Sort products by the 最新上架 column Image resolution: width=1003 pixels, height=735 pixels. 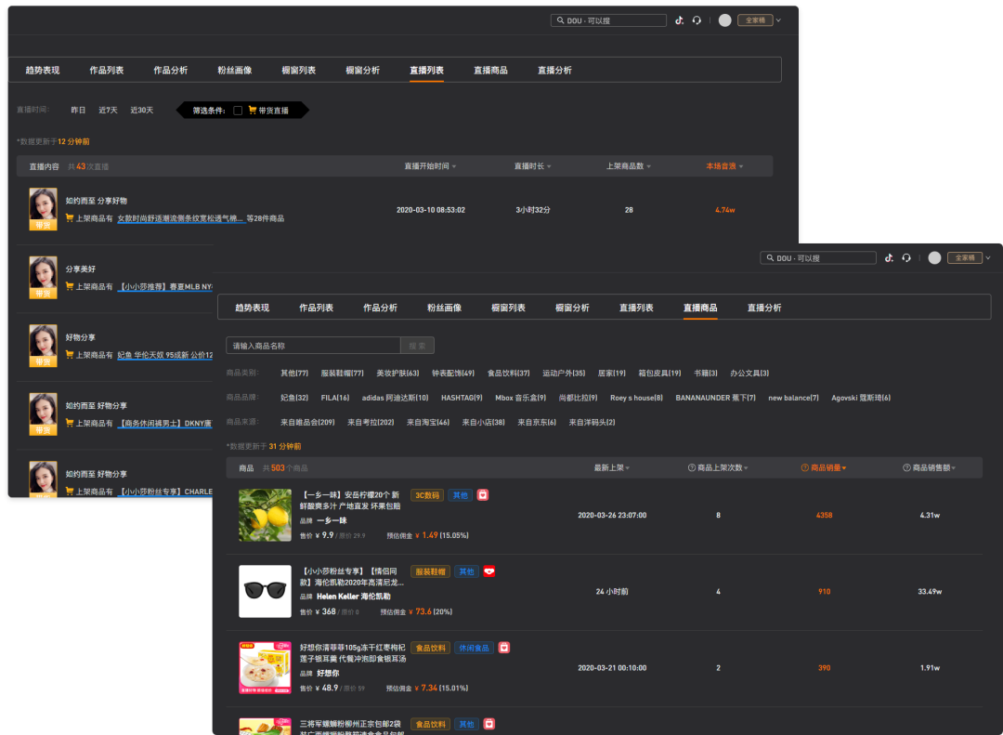point(612,467)
